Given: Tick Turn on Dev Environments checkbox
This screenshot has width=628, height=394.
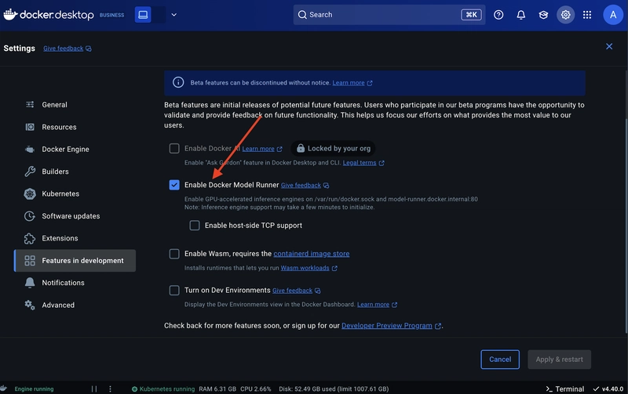Looking at the screenshot, I should pyautogui.click(x=174, y=290).
